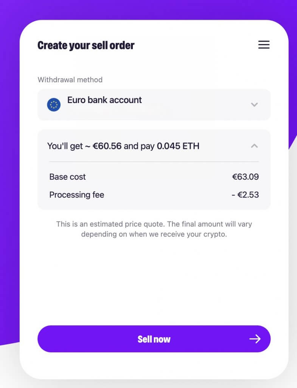Click the Euro bank account text

tap(104, 100)
